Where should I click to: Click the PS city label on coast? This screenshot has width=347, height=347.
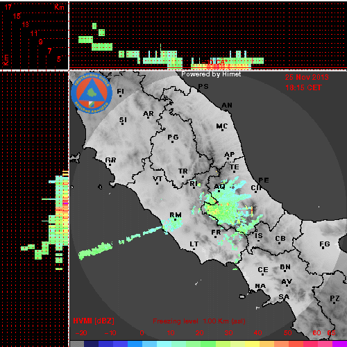point(203,87)
